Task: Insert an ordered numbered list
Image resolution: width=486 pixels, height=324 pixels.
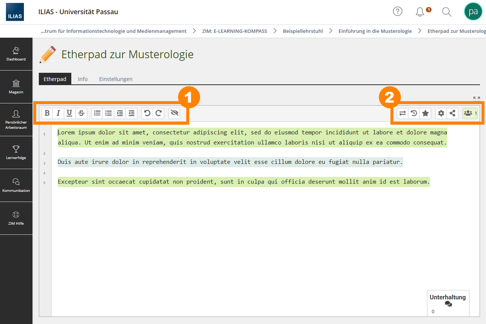Action: coord(97,113)
